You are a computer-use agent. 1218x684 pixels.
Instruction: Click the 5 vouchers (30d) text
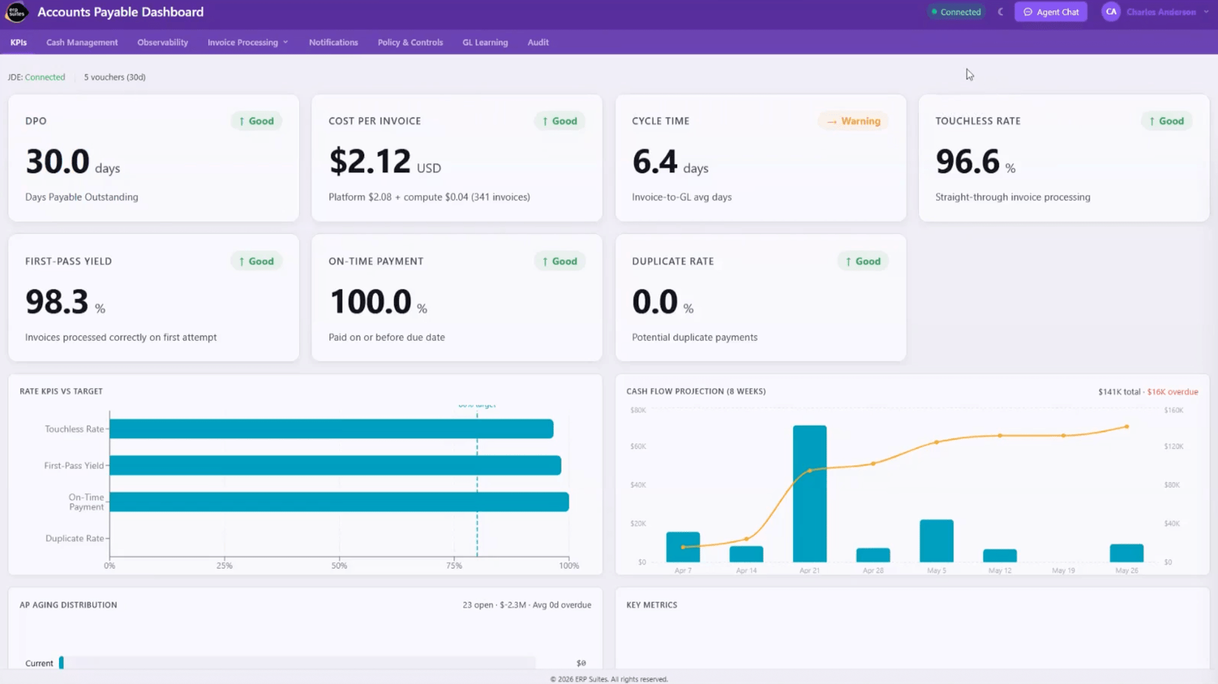[114, 77]
